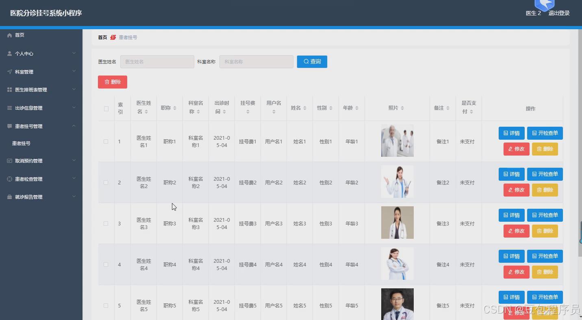
Task: Click the 科室管理 paper-plane icon
Action: [x=10, y=72]
